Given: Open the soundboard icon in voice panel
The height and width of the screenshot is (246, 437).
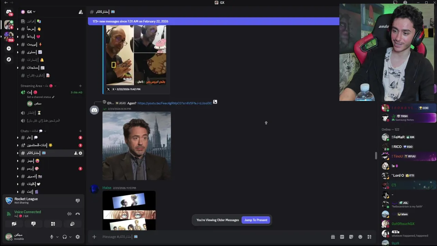Looking at the screenshot, I should point(72,224).
